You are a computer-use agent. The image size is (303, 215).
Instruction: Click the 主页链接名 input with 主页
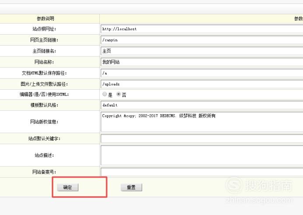tap(202, 51)
